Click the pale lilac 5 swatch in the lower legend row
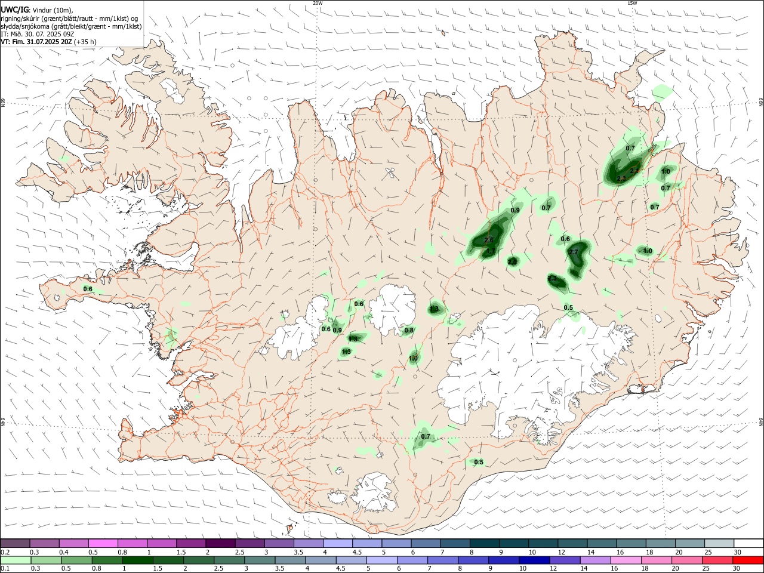764x573 pixels. tap(382, 560)
